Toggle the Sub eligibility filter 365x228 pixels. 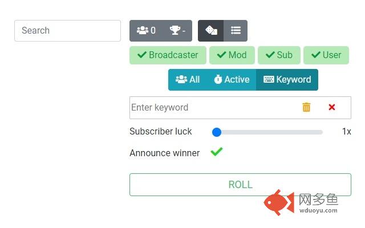(x=279, y=55)
